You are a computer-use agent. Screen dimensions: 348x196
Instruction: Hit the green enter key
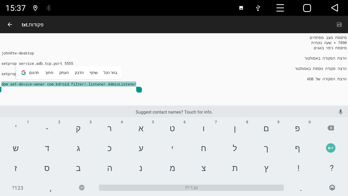tap(331, 148)
